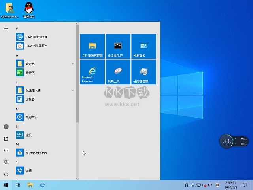Click the user account icon in the Start sidebar
This screenshot has height=190, width=253.
click(6, 127)
